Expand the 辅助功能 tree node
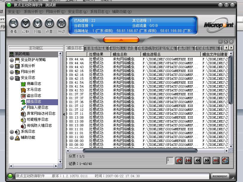The width and height of the screenshot is (243, 182). [x=12, y=138]
